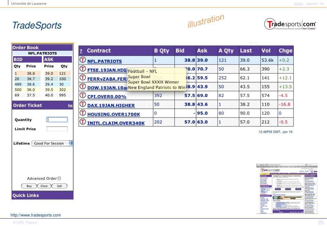Click the Contract column header
Screen dimensions: 327x226
pyautogui.click(x=99, y=51)
